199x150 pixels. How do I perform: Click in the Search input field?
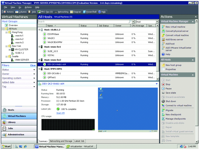click(x=83, y=22)
